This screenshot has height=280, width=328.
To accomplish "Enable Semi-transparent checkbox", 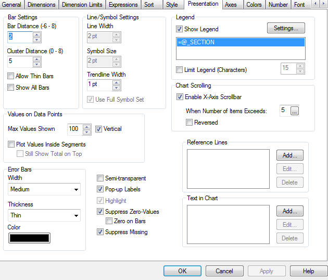I will tap(100, 178).
